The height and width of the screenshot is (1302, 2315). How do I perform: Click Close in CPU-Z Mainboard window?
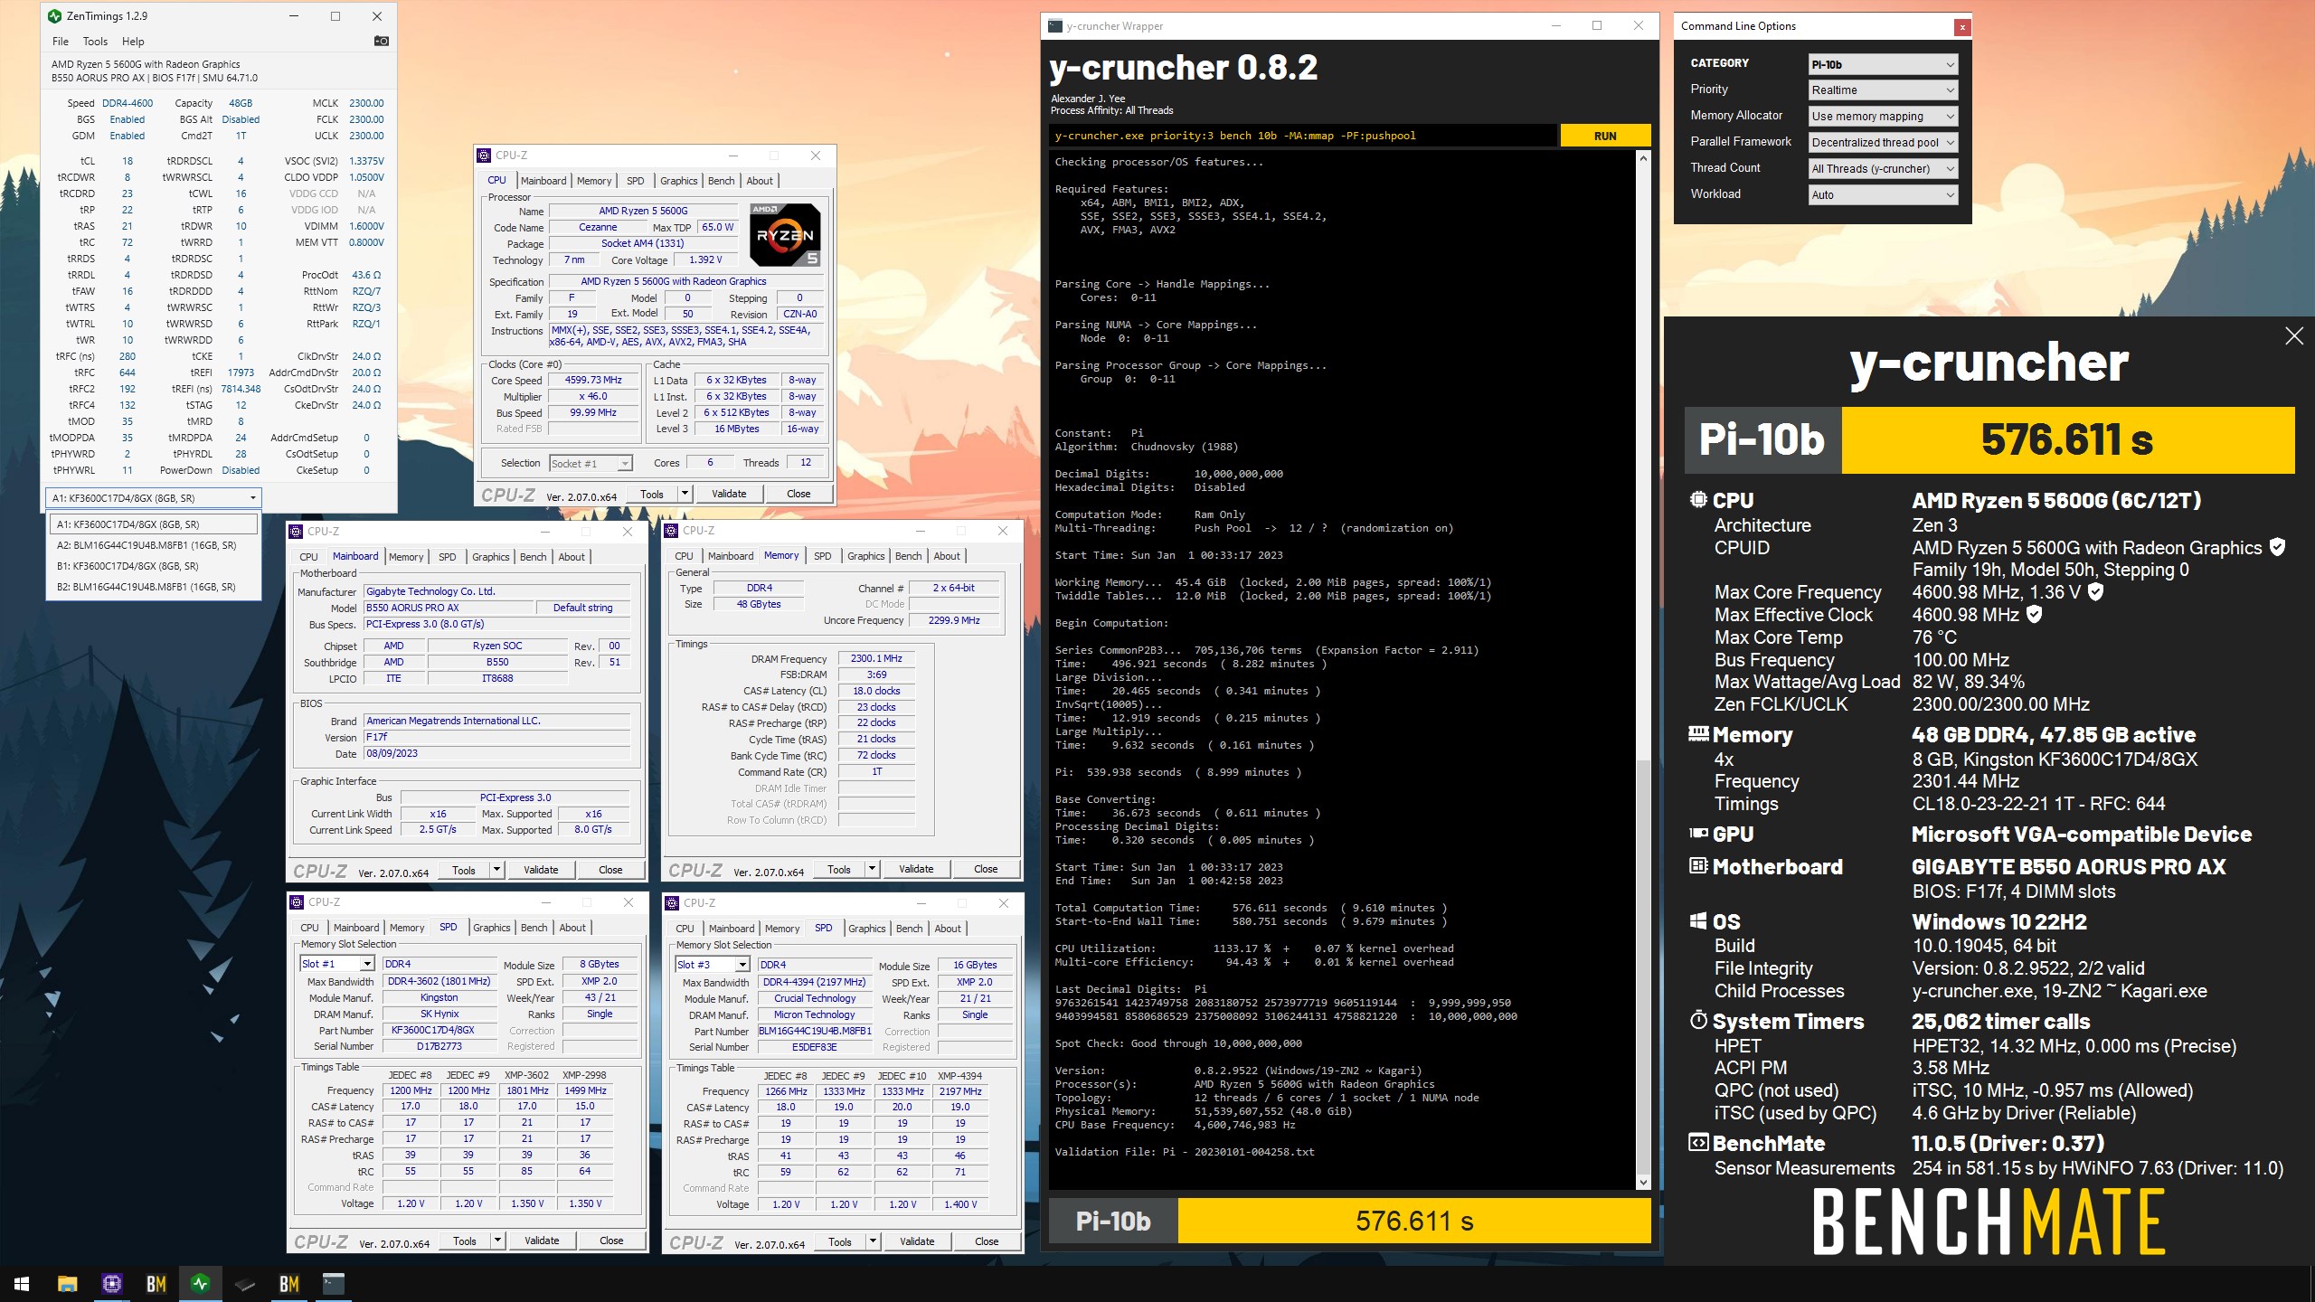(x=610, y=870)
